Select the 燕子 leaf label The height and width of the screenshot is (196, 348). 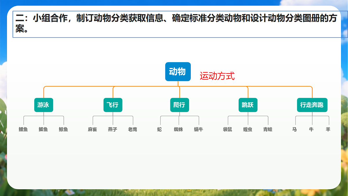pos(113,130)
